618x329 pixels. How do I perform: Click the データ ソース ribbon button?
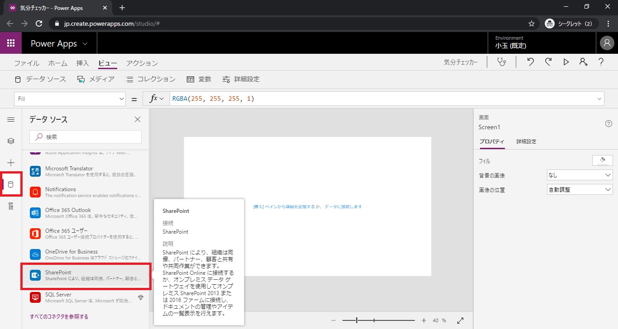[41, 79]
